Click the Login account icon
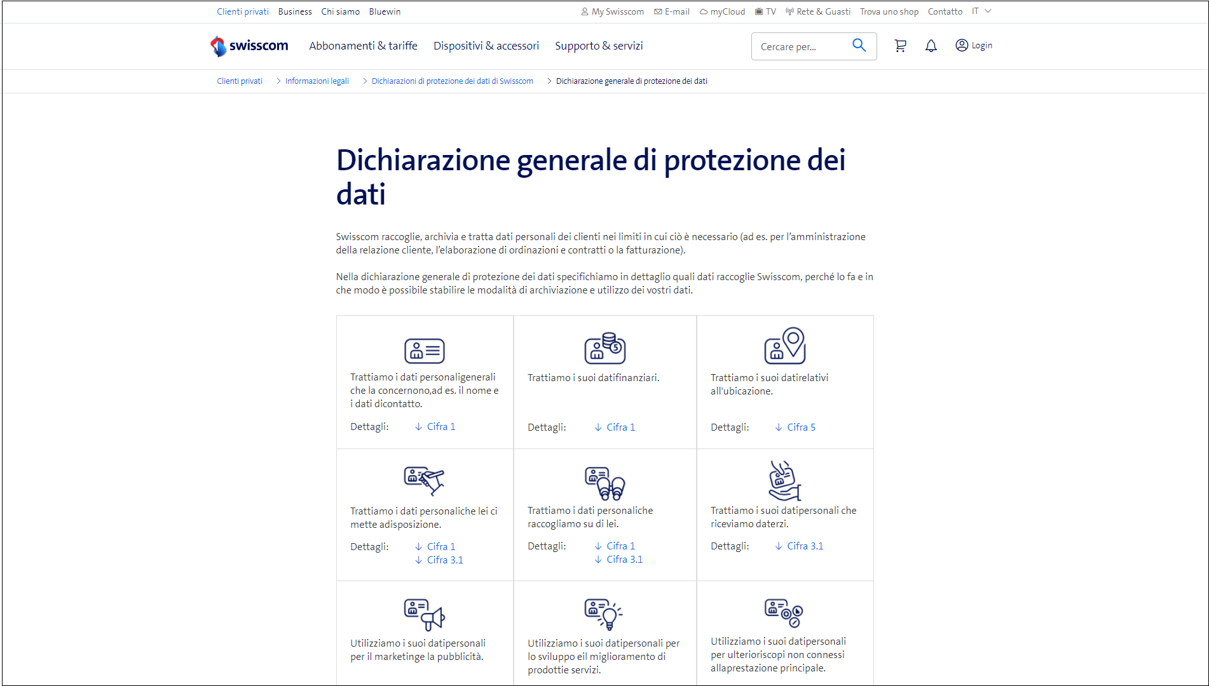This screenshot has height=686, width=1209. coord(961,45)
